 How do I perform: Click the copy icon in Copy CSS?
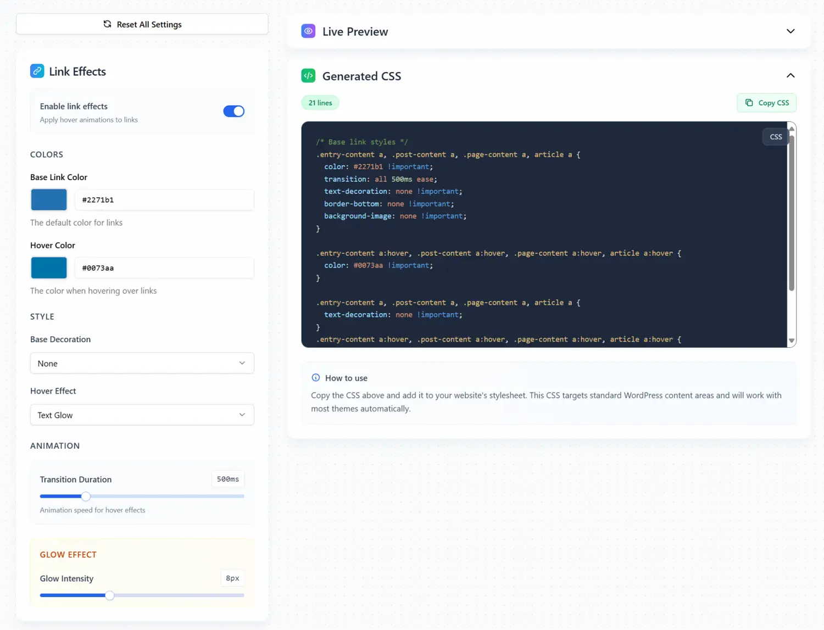[x=749, y=103]
